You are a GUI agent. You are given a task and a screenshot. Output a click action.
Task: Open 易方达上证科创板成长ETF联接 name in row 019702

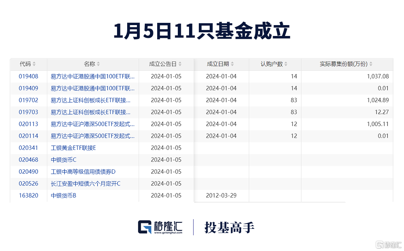(90, 100)
